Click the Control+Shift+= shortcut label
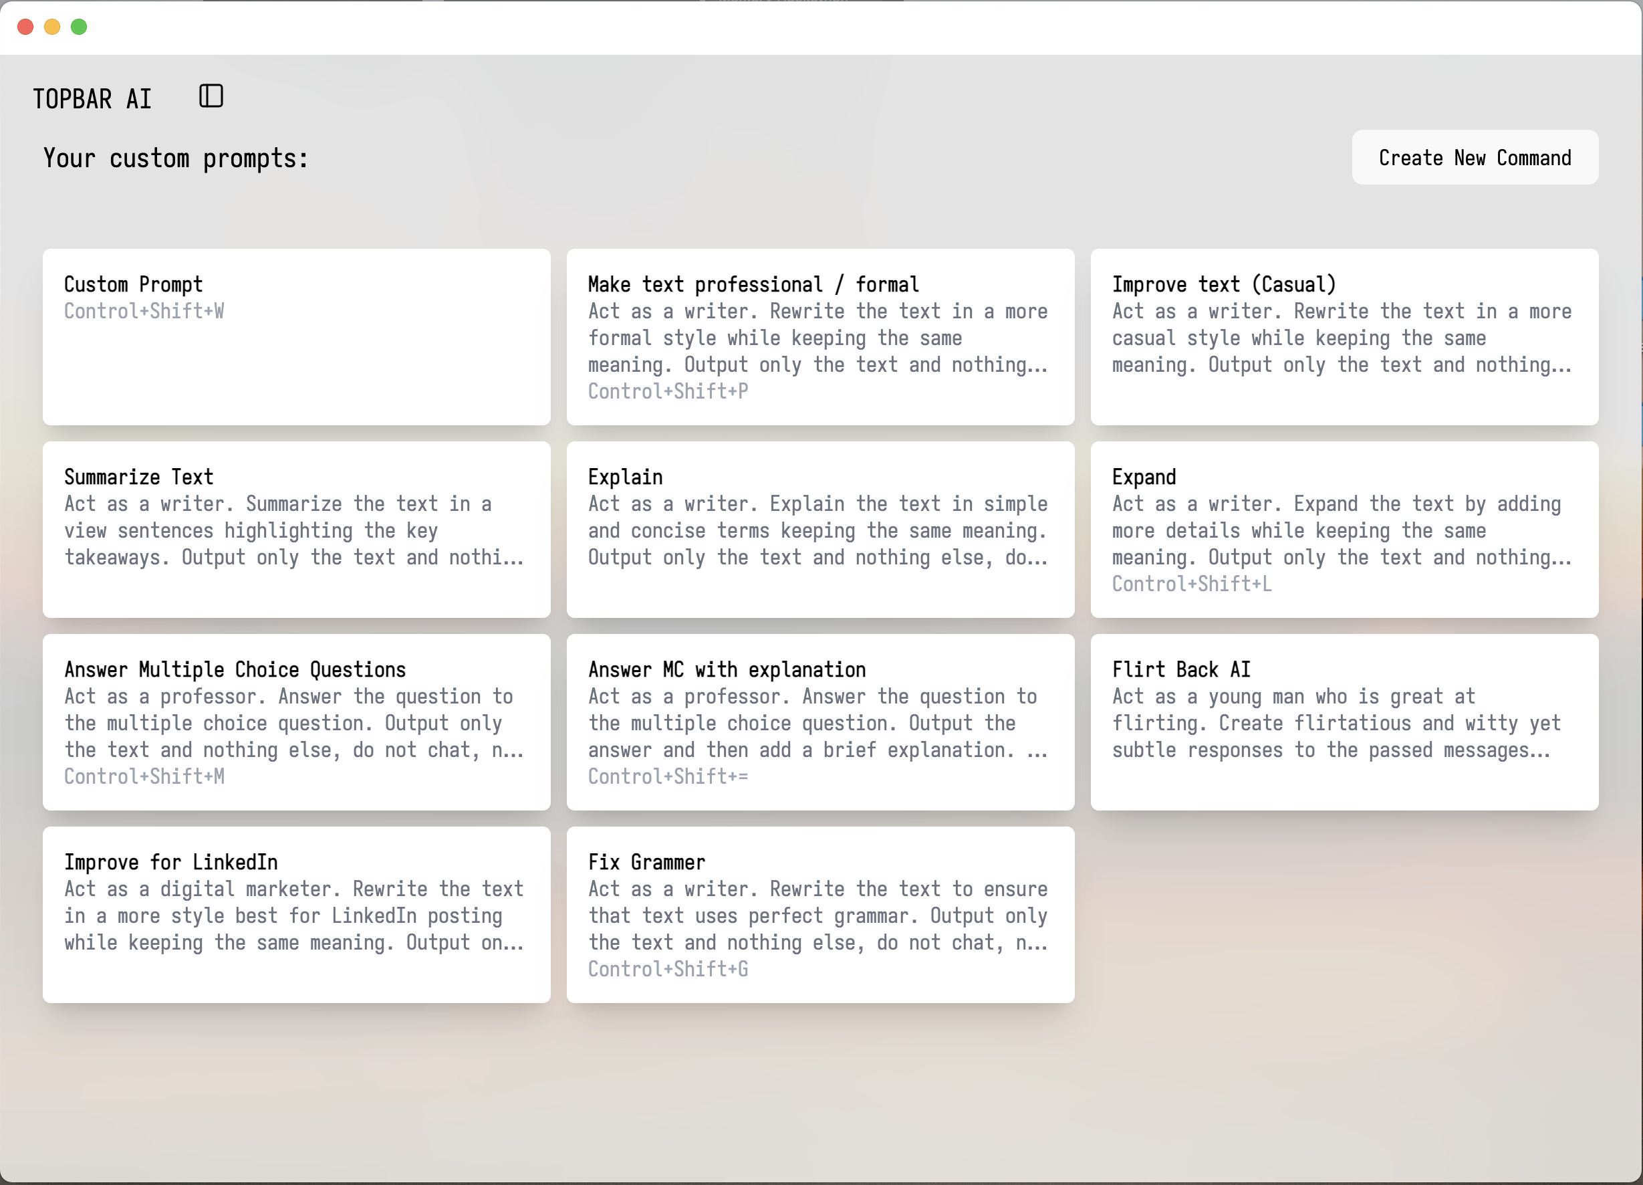 coord(668,776)
